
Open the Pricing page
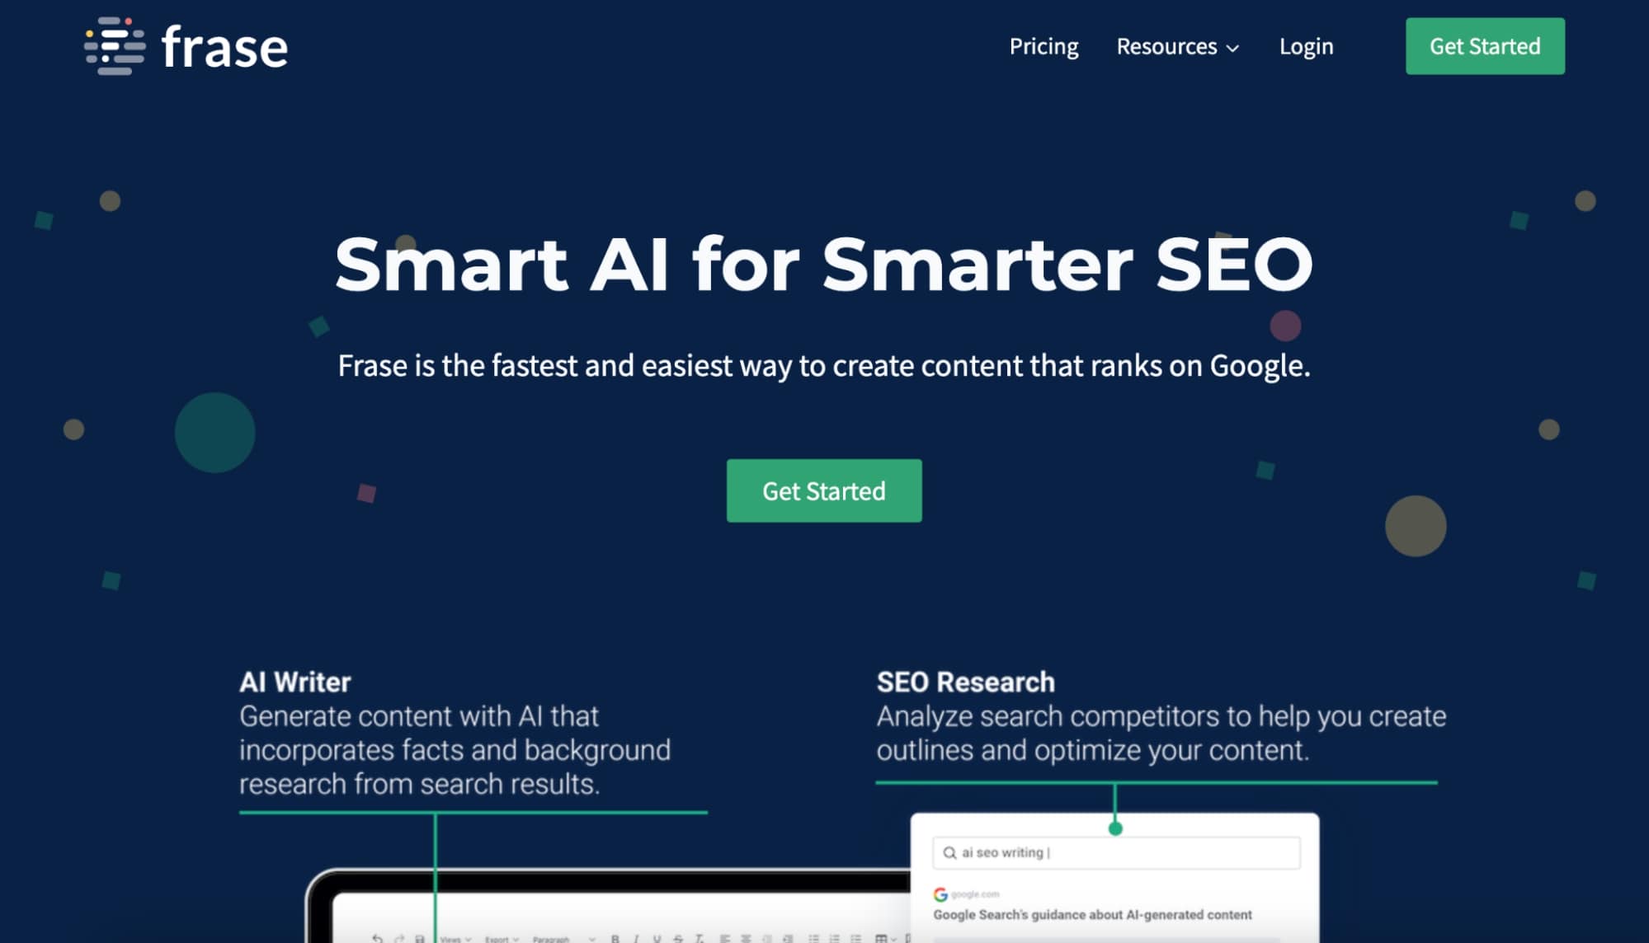pyautogui.click(x=1044, y=46)
